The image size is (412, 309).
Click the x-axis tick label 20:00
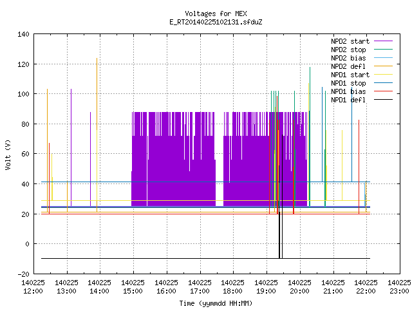tap(299, 292)
